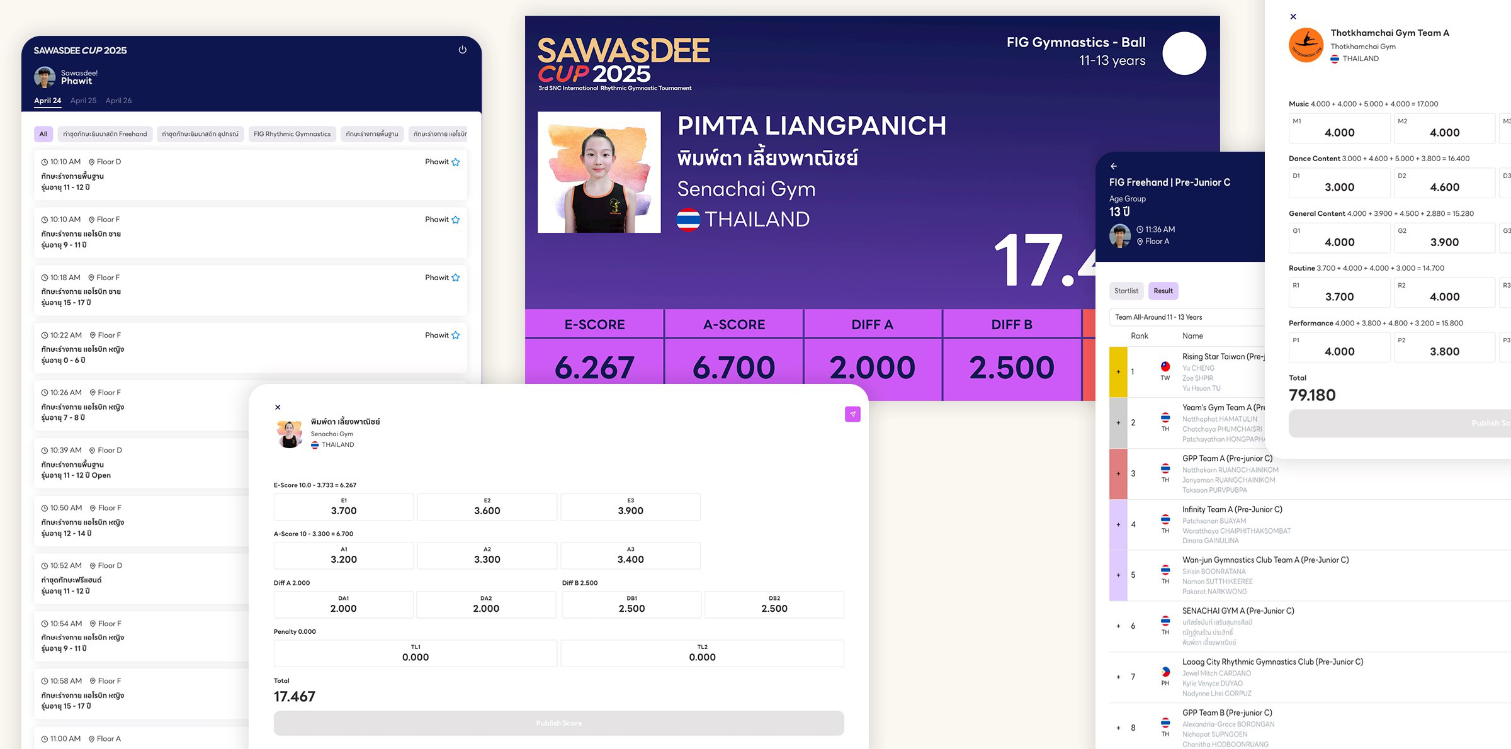Click Pimta Liangpanich's photo on the scoreboard
The image size is (1511, 749).
click(x=599, y=172)
